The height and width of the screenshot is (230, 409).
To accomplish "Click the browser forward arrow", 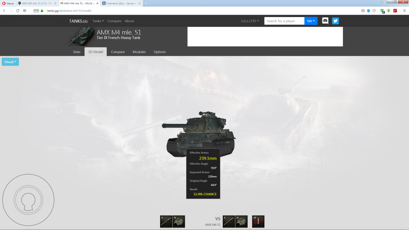I will pos(11,11).
